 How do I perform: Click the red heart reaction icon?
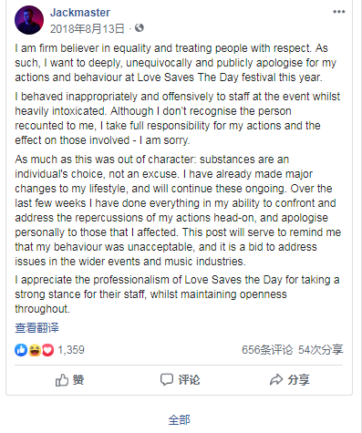(47, 350)
